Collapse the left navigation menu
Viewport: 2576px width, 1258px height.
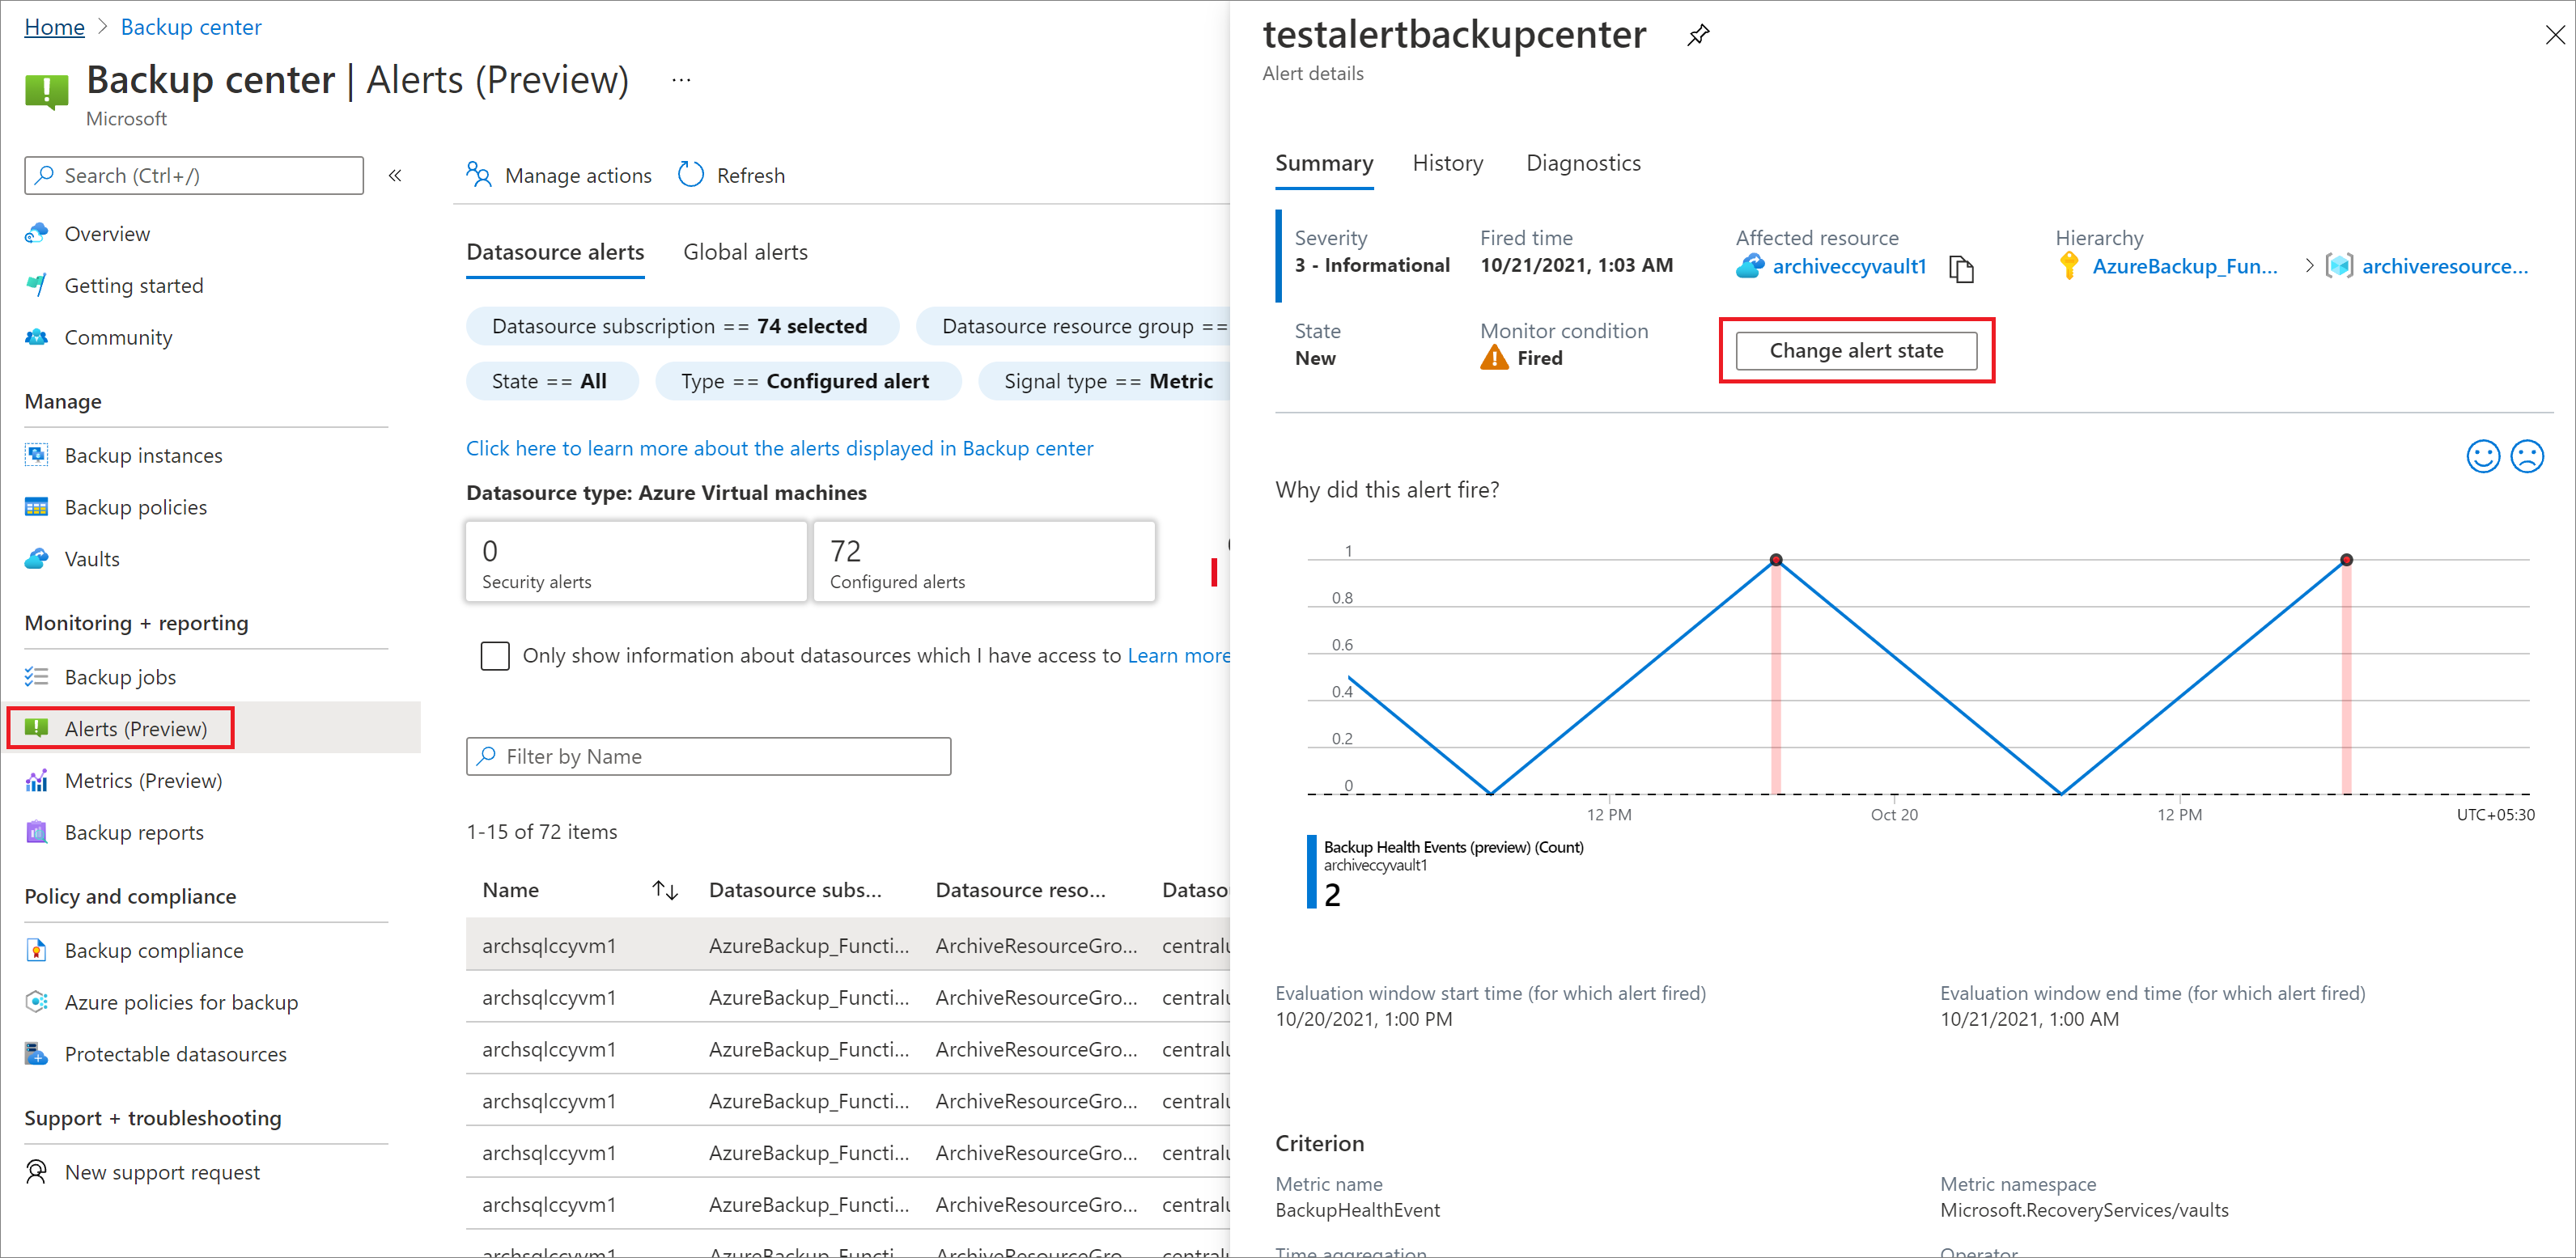(x=395, y=176)
